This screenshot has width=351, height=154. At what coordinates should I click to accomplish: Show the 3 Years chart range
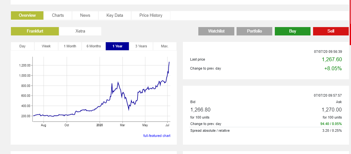pos(141,46)
